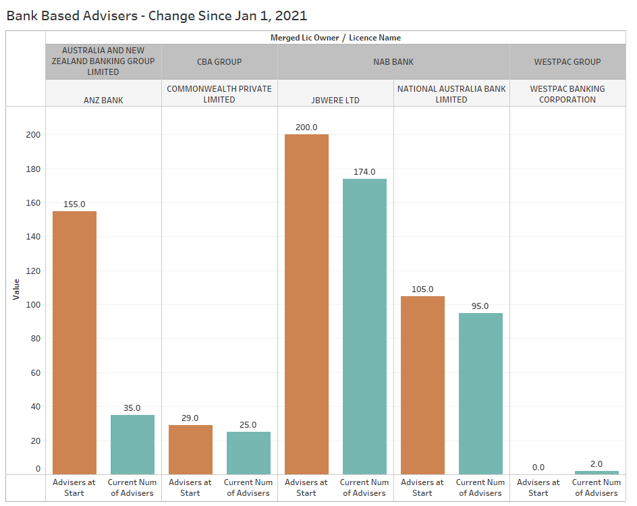Screen dimensions: 637x506
Task: Click the 100 tick on the Value axis
Action: pos(33,304)
